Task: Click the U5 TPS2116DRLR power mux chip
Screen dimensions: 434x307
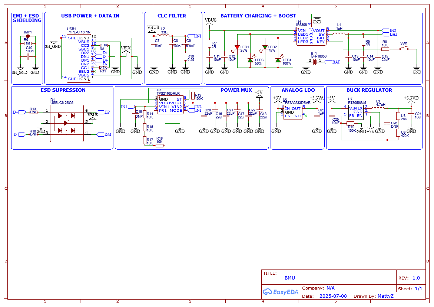Action: click(x=170, y=105)
